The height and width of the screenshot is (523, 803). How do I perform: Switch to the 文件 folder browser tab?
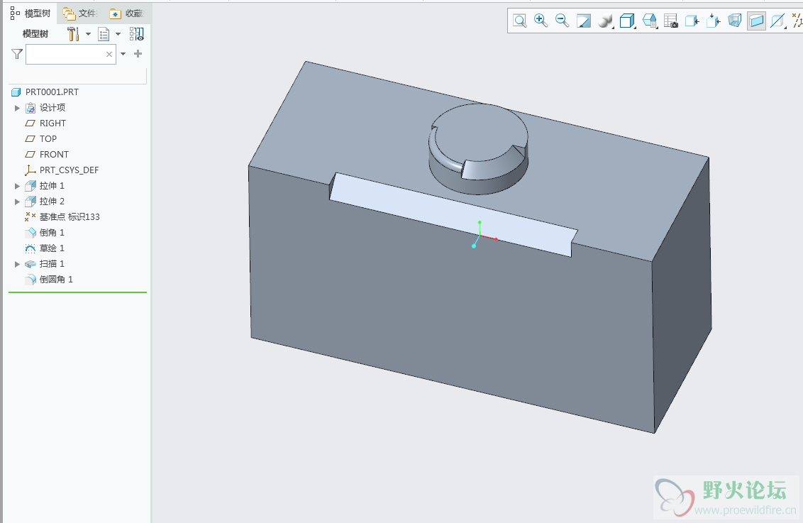point(80,13)
